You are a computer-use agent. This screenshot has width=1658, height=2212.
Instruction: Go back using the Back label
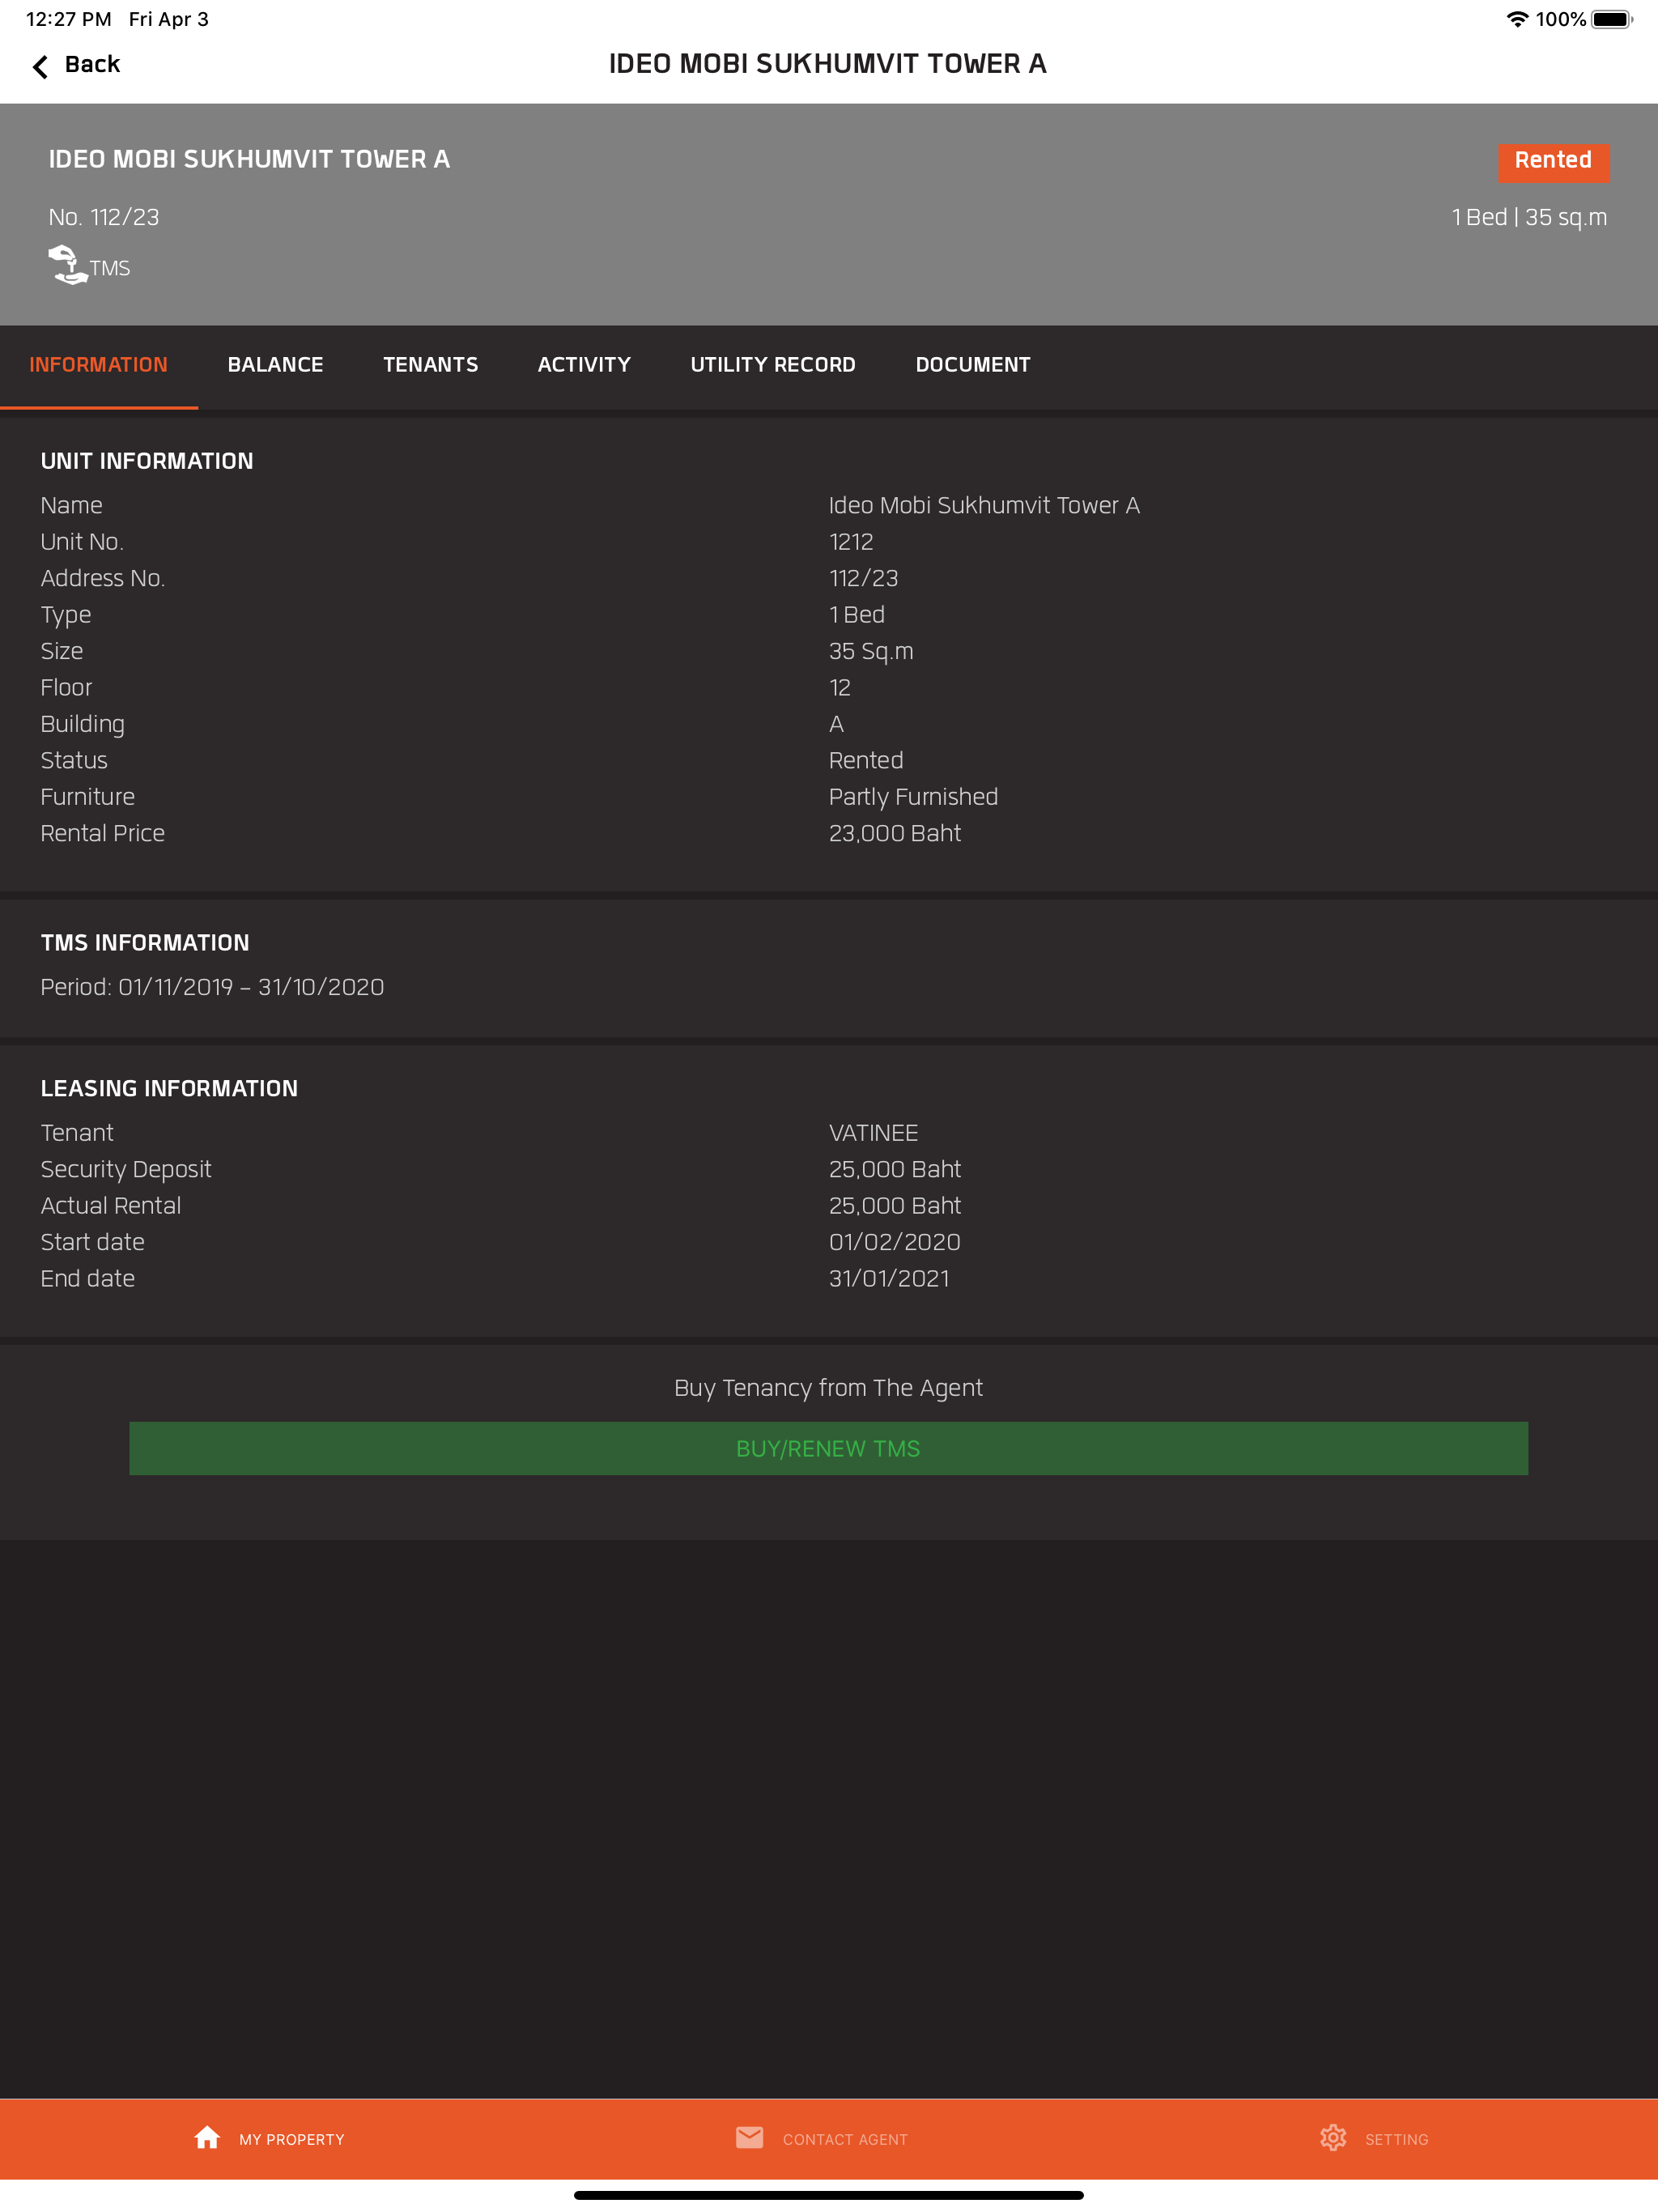pyautogui.click(x=92, y=65)
